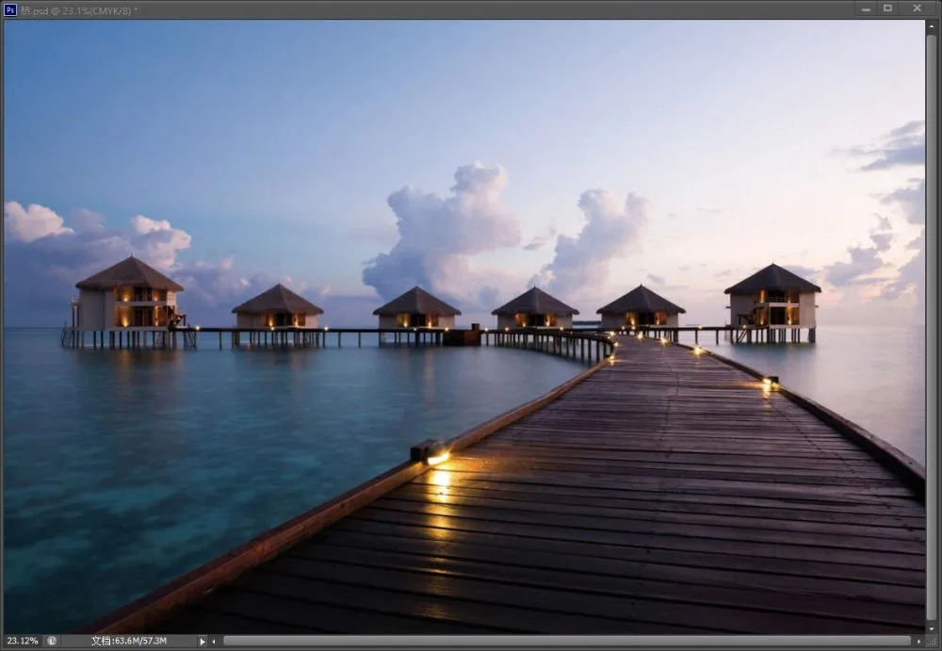Click the vertical scrollbar down arrow
Viewport: 942px width, 651px height.
[x=932, y=628]
